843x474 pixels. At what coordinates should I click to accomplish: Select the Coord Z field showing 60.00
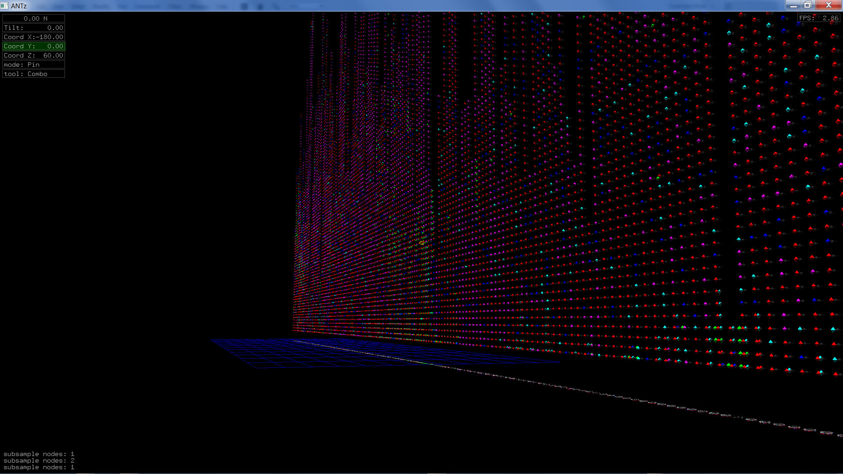34,55
